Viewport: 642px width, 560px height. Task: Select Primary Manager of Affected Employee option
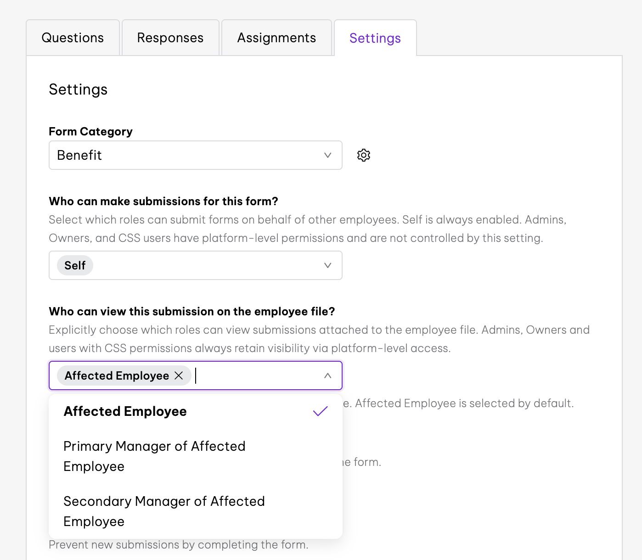click(x=154, y=456)
